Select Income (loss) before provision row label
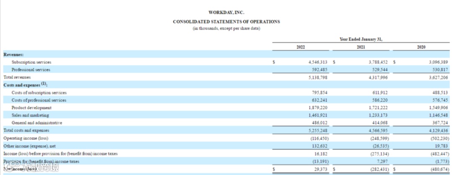452x175 pixels. (x=61, y=154)
